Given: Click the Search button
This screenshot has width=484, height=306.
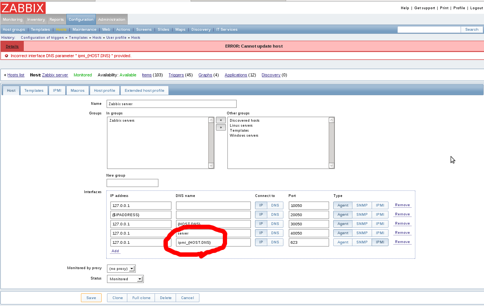Looking at the screenshot, I should (x=472, y=30).
